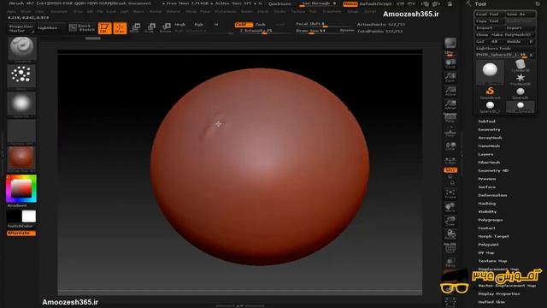
Task: Expand the SubTool subpalette
Action: (486, 121)
